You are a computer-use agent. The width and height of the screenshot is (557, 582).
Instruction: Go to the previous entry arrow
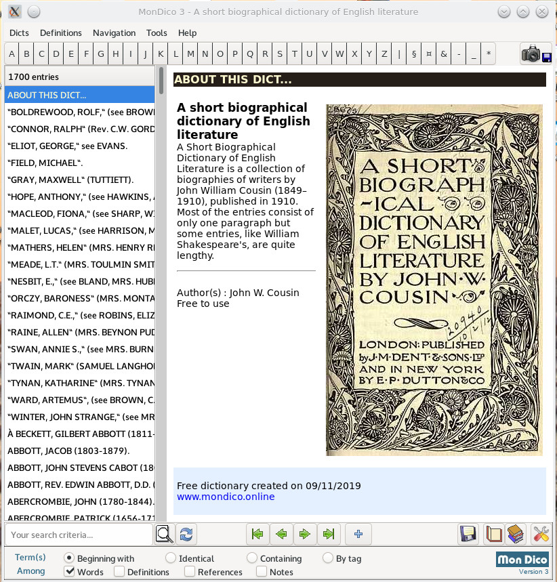coord(281,534)
